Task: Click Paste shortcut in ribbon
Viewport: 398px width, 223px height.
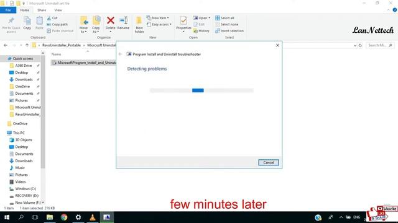Action: (x=60, y=31)
